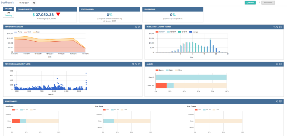Hide the Cash series in legend
The height and width of the screenshot is (138, 287).
pyautogui.click(x=36, y=32)
